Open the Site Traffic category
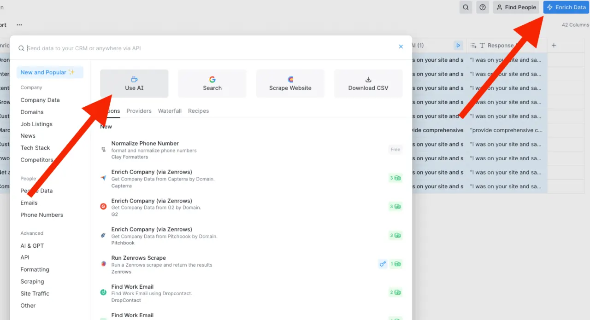 (x=35, y=293)
